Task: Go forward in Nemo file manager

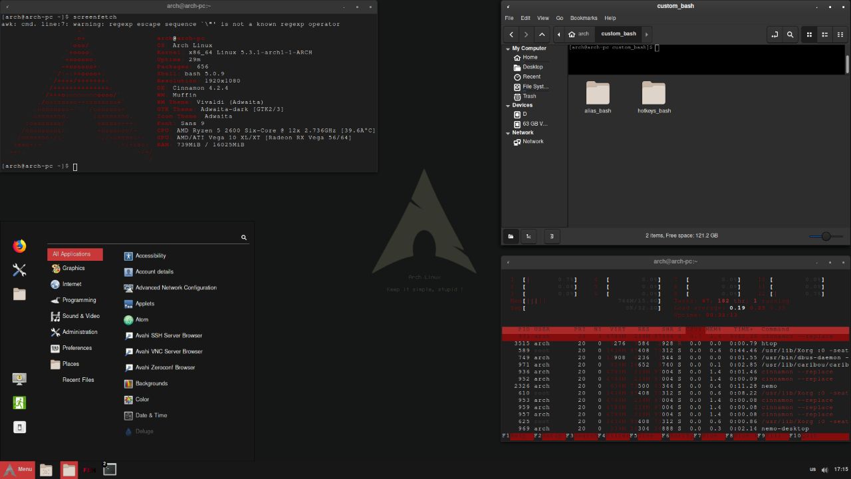Action: click(x=527, y=35)
